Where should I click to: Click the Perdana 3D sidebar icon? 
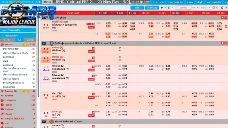[2, 91]
